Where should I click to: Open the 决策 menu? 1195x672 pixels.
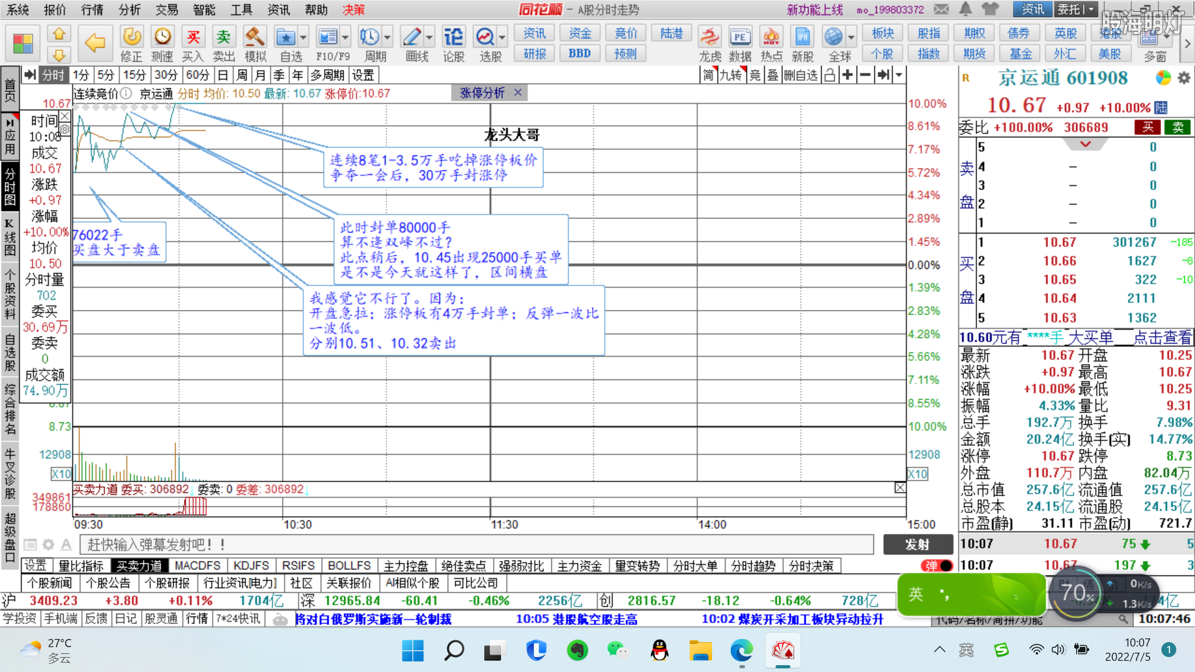point(354,10)
